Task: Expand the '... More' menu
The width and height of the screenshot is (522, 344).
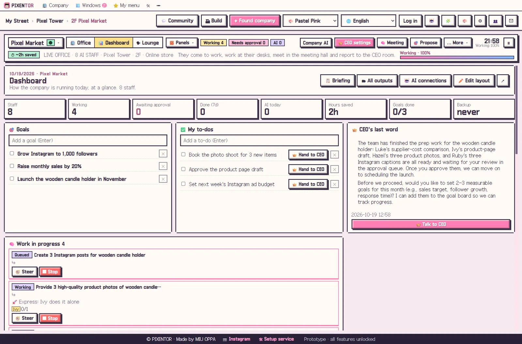Action: 458,43
